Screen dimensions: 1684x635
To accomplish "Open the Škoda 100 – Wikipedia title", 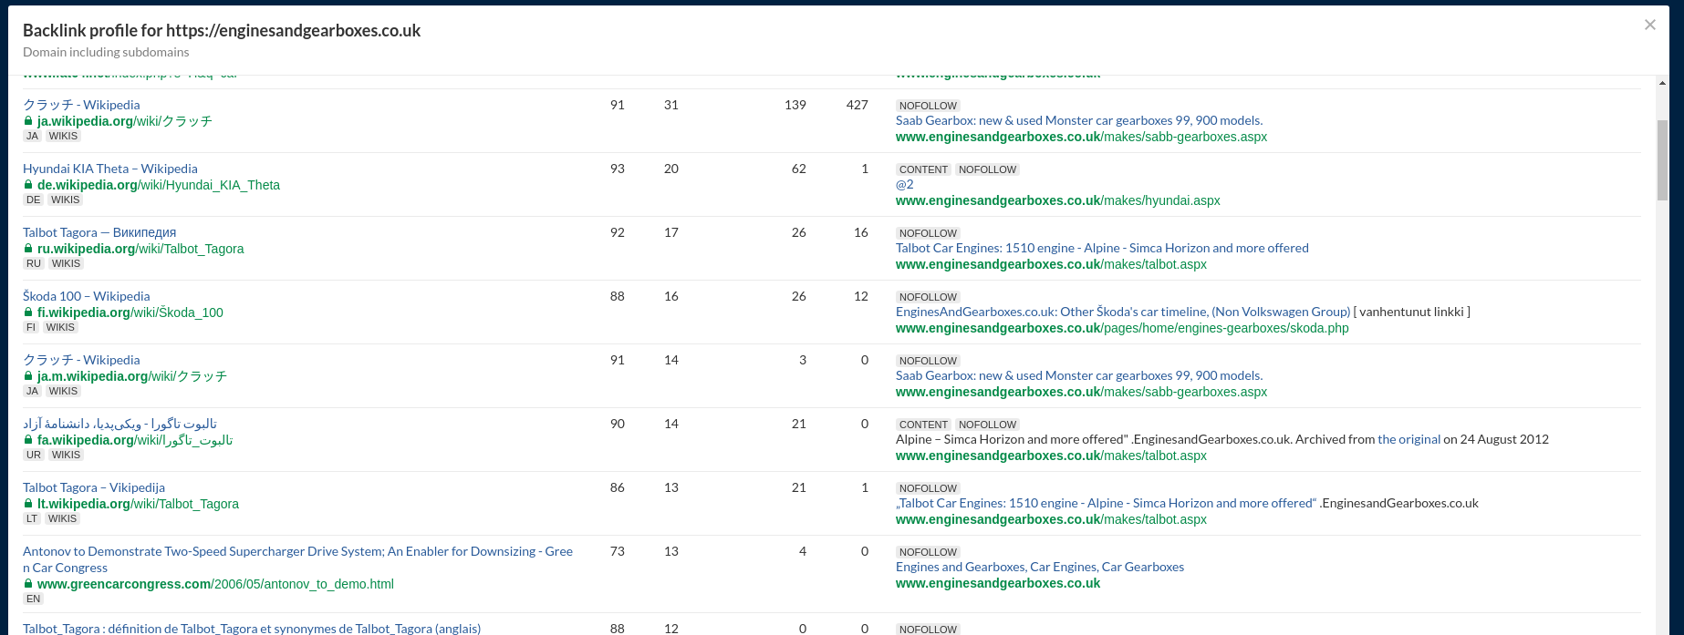I will [x=87, y=296].
